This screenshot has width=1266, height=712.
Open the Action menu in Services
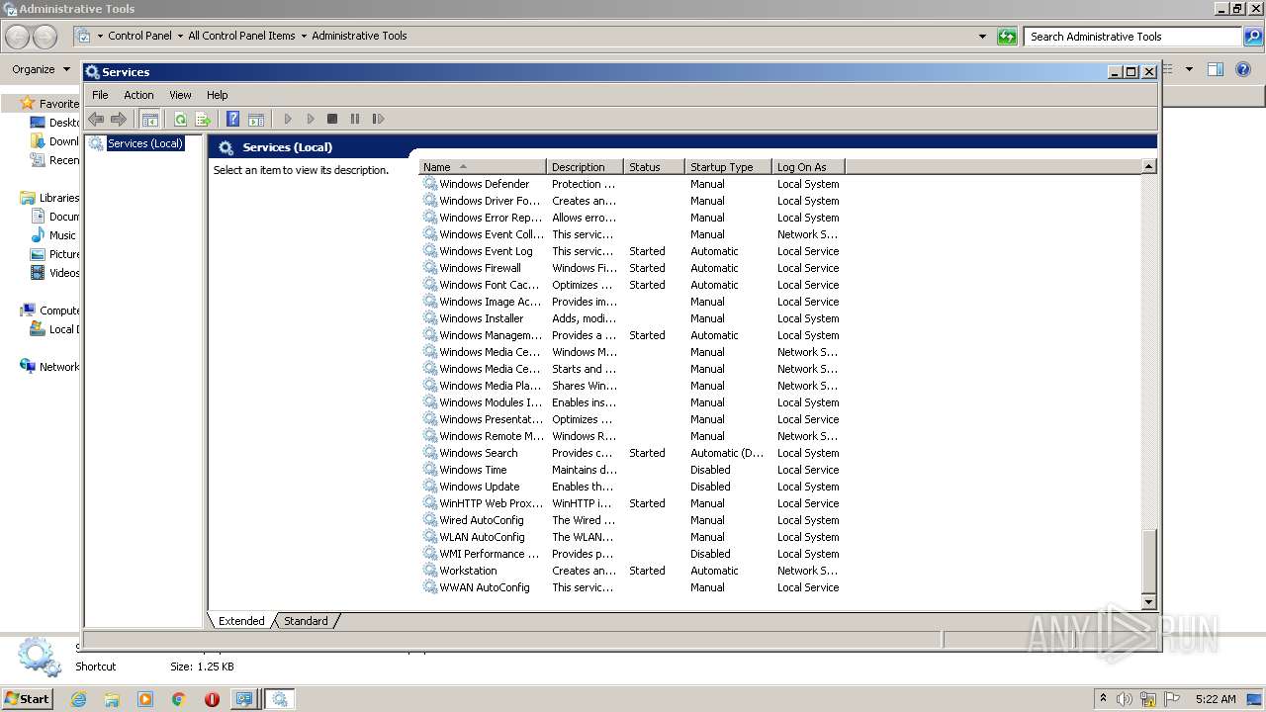point(138,95)
